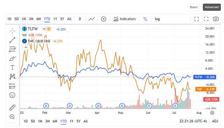Select YTD range in bottom bar

[63, 121]
